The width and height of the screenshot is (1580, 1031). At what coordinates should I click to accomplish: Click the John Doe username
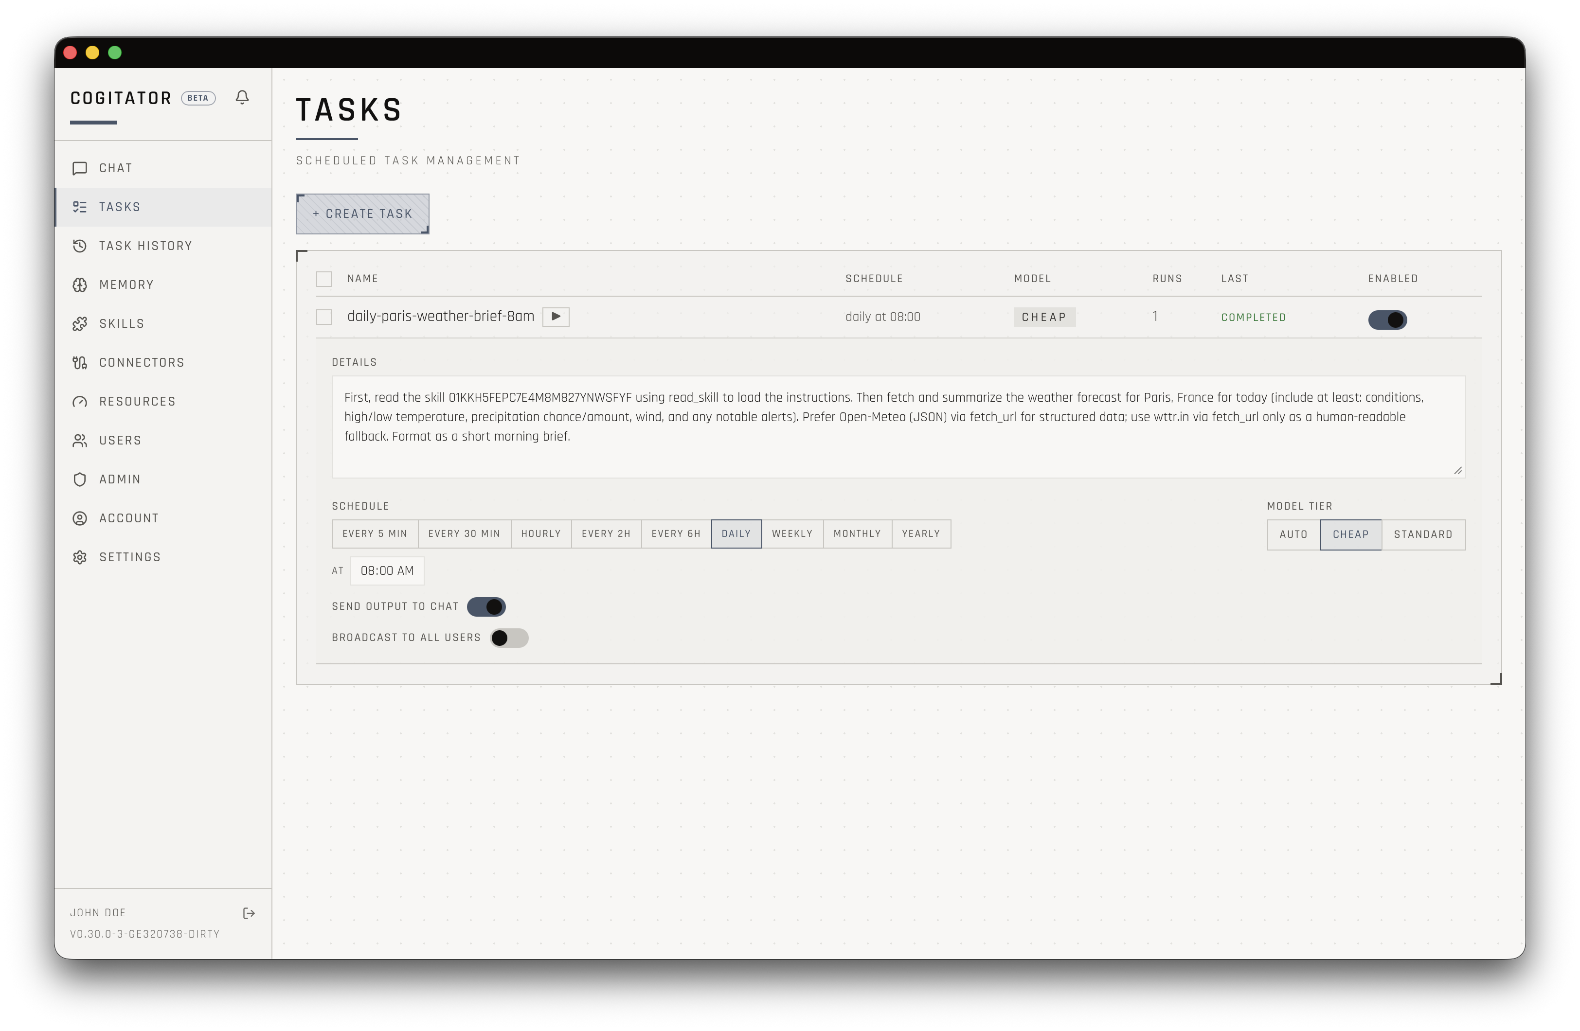(x=98, y=913)
